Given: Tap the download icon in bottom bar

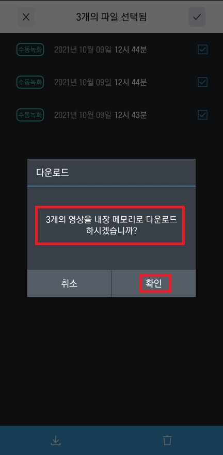Looking at the screenshot, I should click(56, 441).
